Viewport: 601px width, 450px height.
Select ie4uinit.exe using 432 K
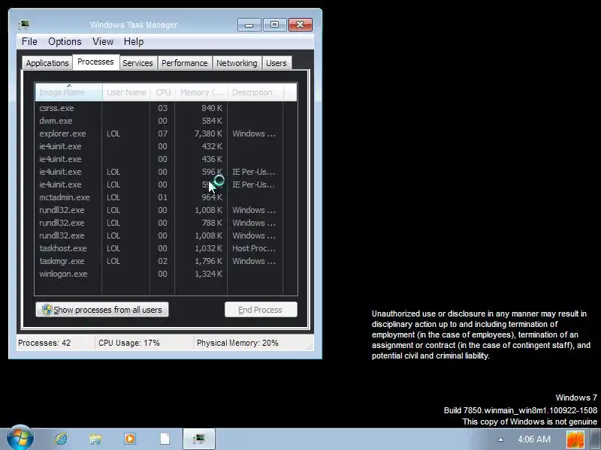point(166,146)
